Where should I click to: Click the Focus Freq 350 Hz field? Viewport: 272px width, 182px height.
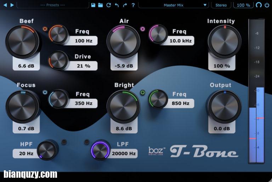84,103
